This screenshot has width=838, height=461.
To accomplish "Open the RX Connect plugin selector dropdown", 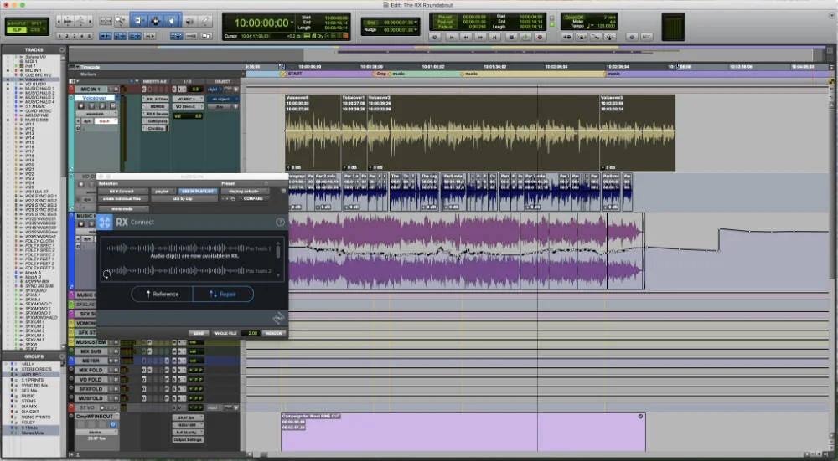I will click(x=122, y=191).
